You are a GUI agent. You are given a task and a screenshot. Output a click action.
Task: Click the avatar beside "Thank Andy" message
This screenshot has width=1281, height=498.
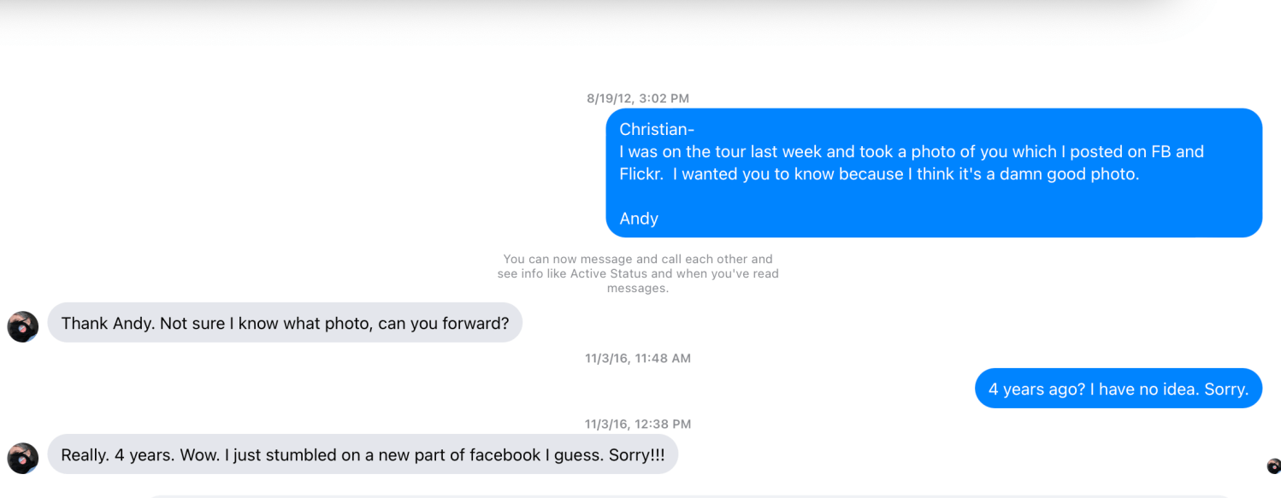[23, 326]
